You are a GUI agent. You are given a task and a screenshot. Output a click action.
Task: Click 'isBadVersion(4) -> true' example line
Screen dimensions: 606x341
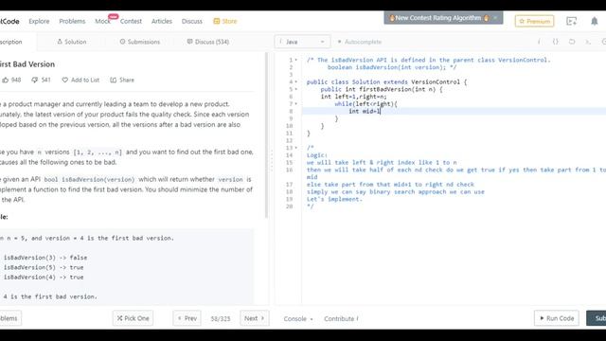[44, 278]
